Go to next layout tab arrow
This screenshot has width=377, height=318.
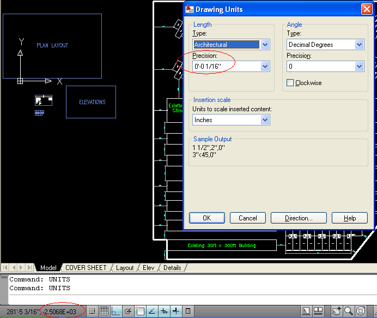pyautogui.click(x=21, y=267)
